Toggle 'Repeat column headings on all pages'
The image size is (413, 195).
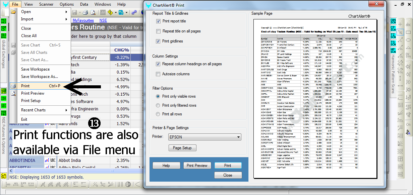[158, 64]
